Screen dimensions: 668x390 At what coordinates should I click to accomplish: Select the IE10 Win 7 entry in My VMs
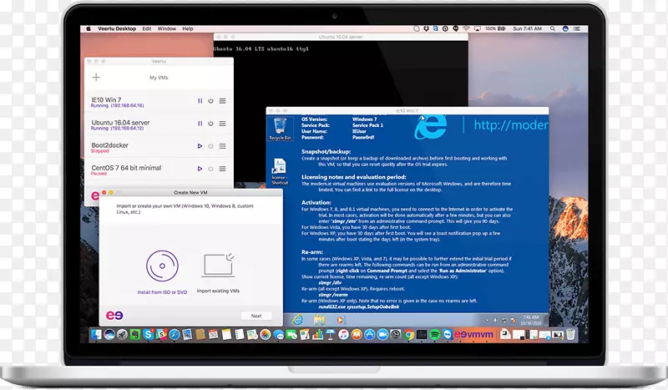point(159,102)
